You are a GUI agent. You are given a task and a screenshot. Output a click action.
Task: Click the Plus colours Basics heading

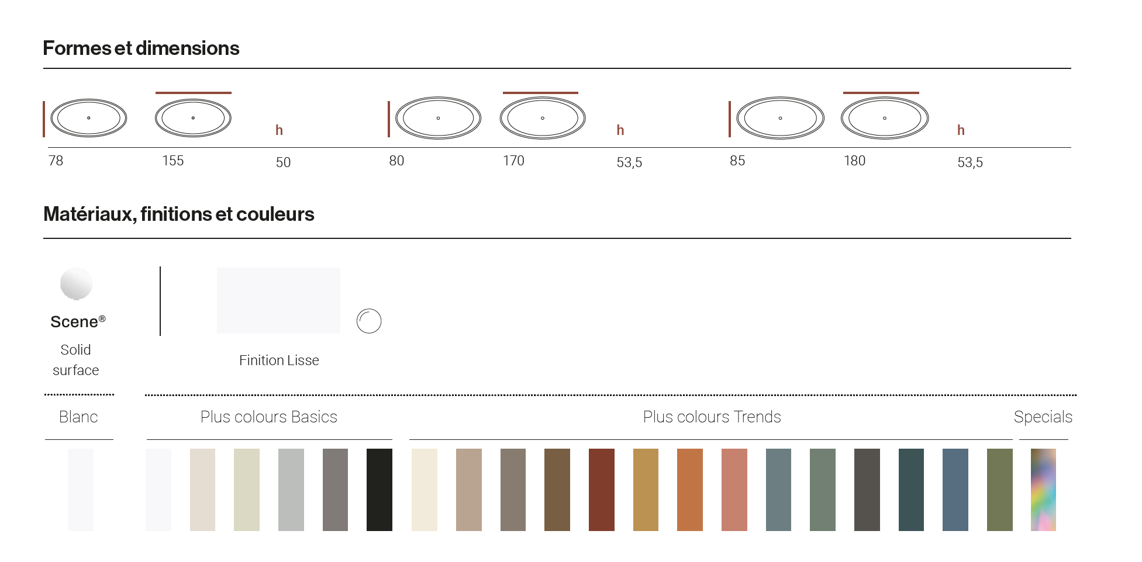click(x=269, y=417)
